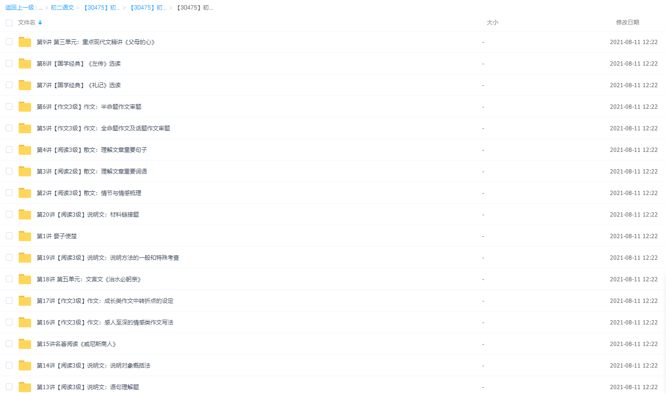Toggle the 文件名 sort order arrow
This screenshot has width=666, height=393.
pos(40,22)
